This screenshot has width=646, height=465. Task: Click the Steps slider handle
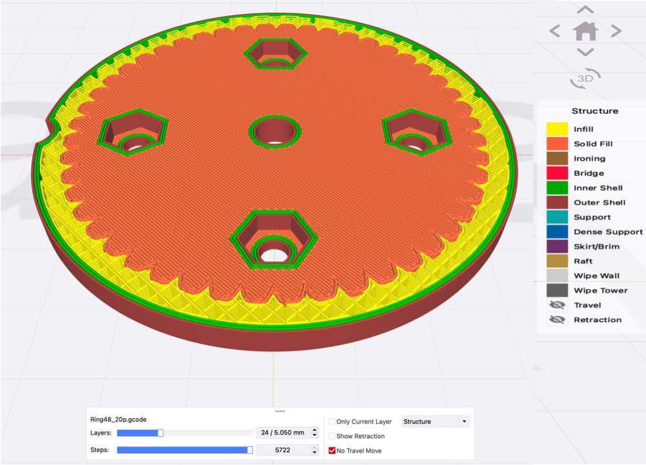[249, 450]
